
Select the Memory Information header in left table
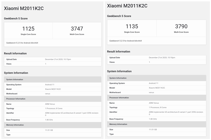14,125
